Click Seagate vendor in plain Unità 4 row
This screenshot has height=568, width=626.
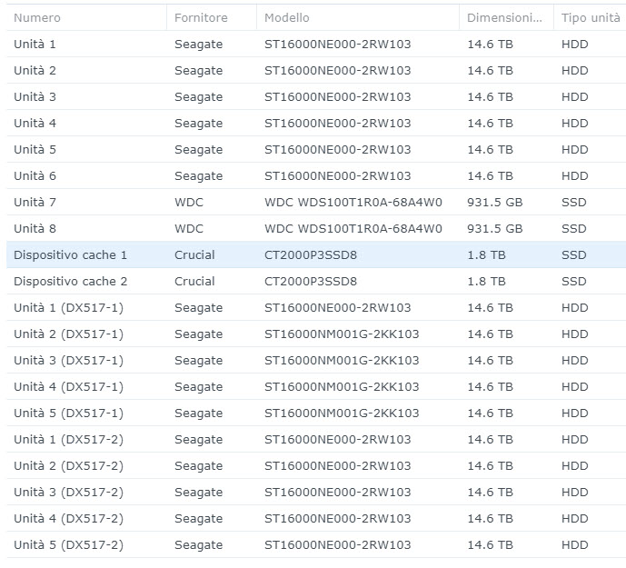(x=198, y=123)
